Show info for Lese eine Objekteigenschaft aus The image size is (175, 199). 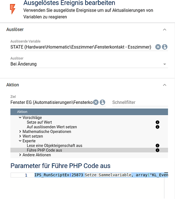157,146
